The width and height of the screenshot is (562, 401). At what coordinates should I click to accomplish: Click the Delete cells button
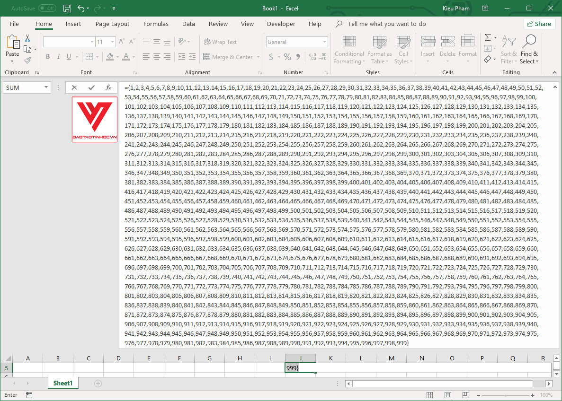pos(448,50)
